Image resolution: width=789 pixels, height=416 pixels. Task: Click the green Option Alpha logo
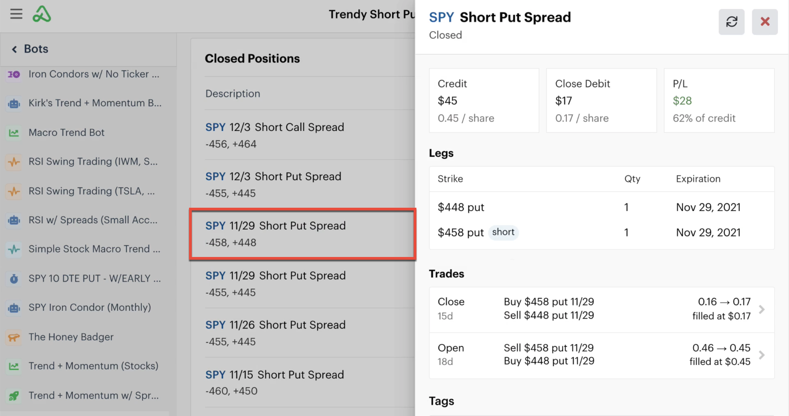point(42,14)
